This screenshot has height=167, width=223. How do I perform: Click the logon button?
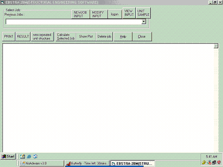(x=115, y=14)
